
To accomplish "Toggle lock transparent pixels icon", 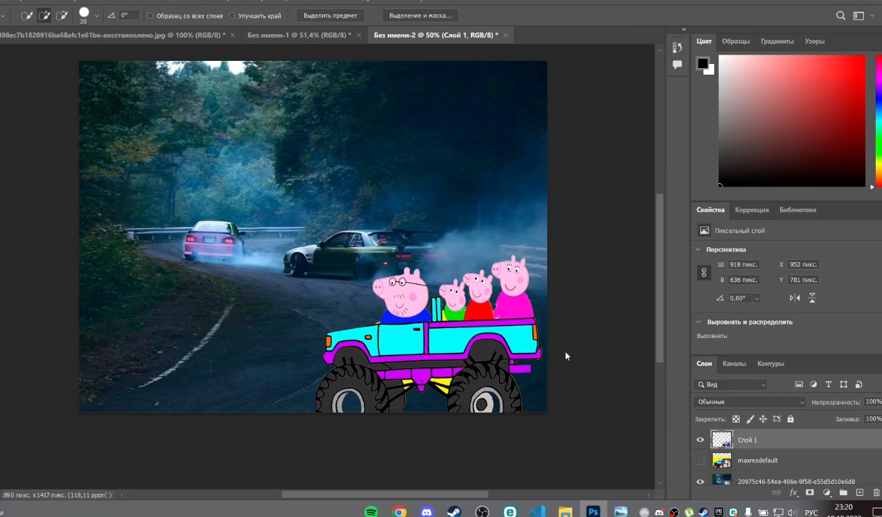I will (x=736, y=419).
